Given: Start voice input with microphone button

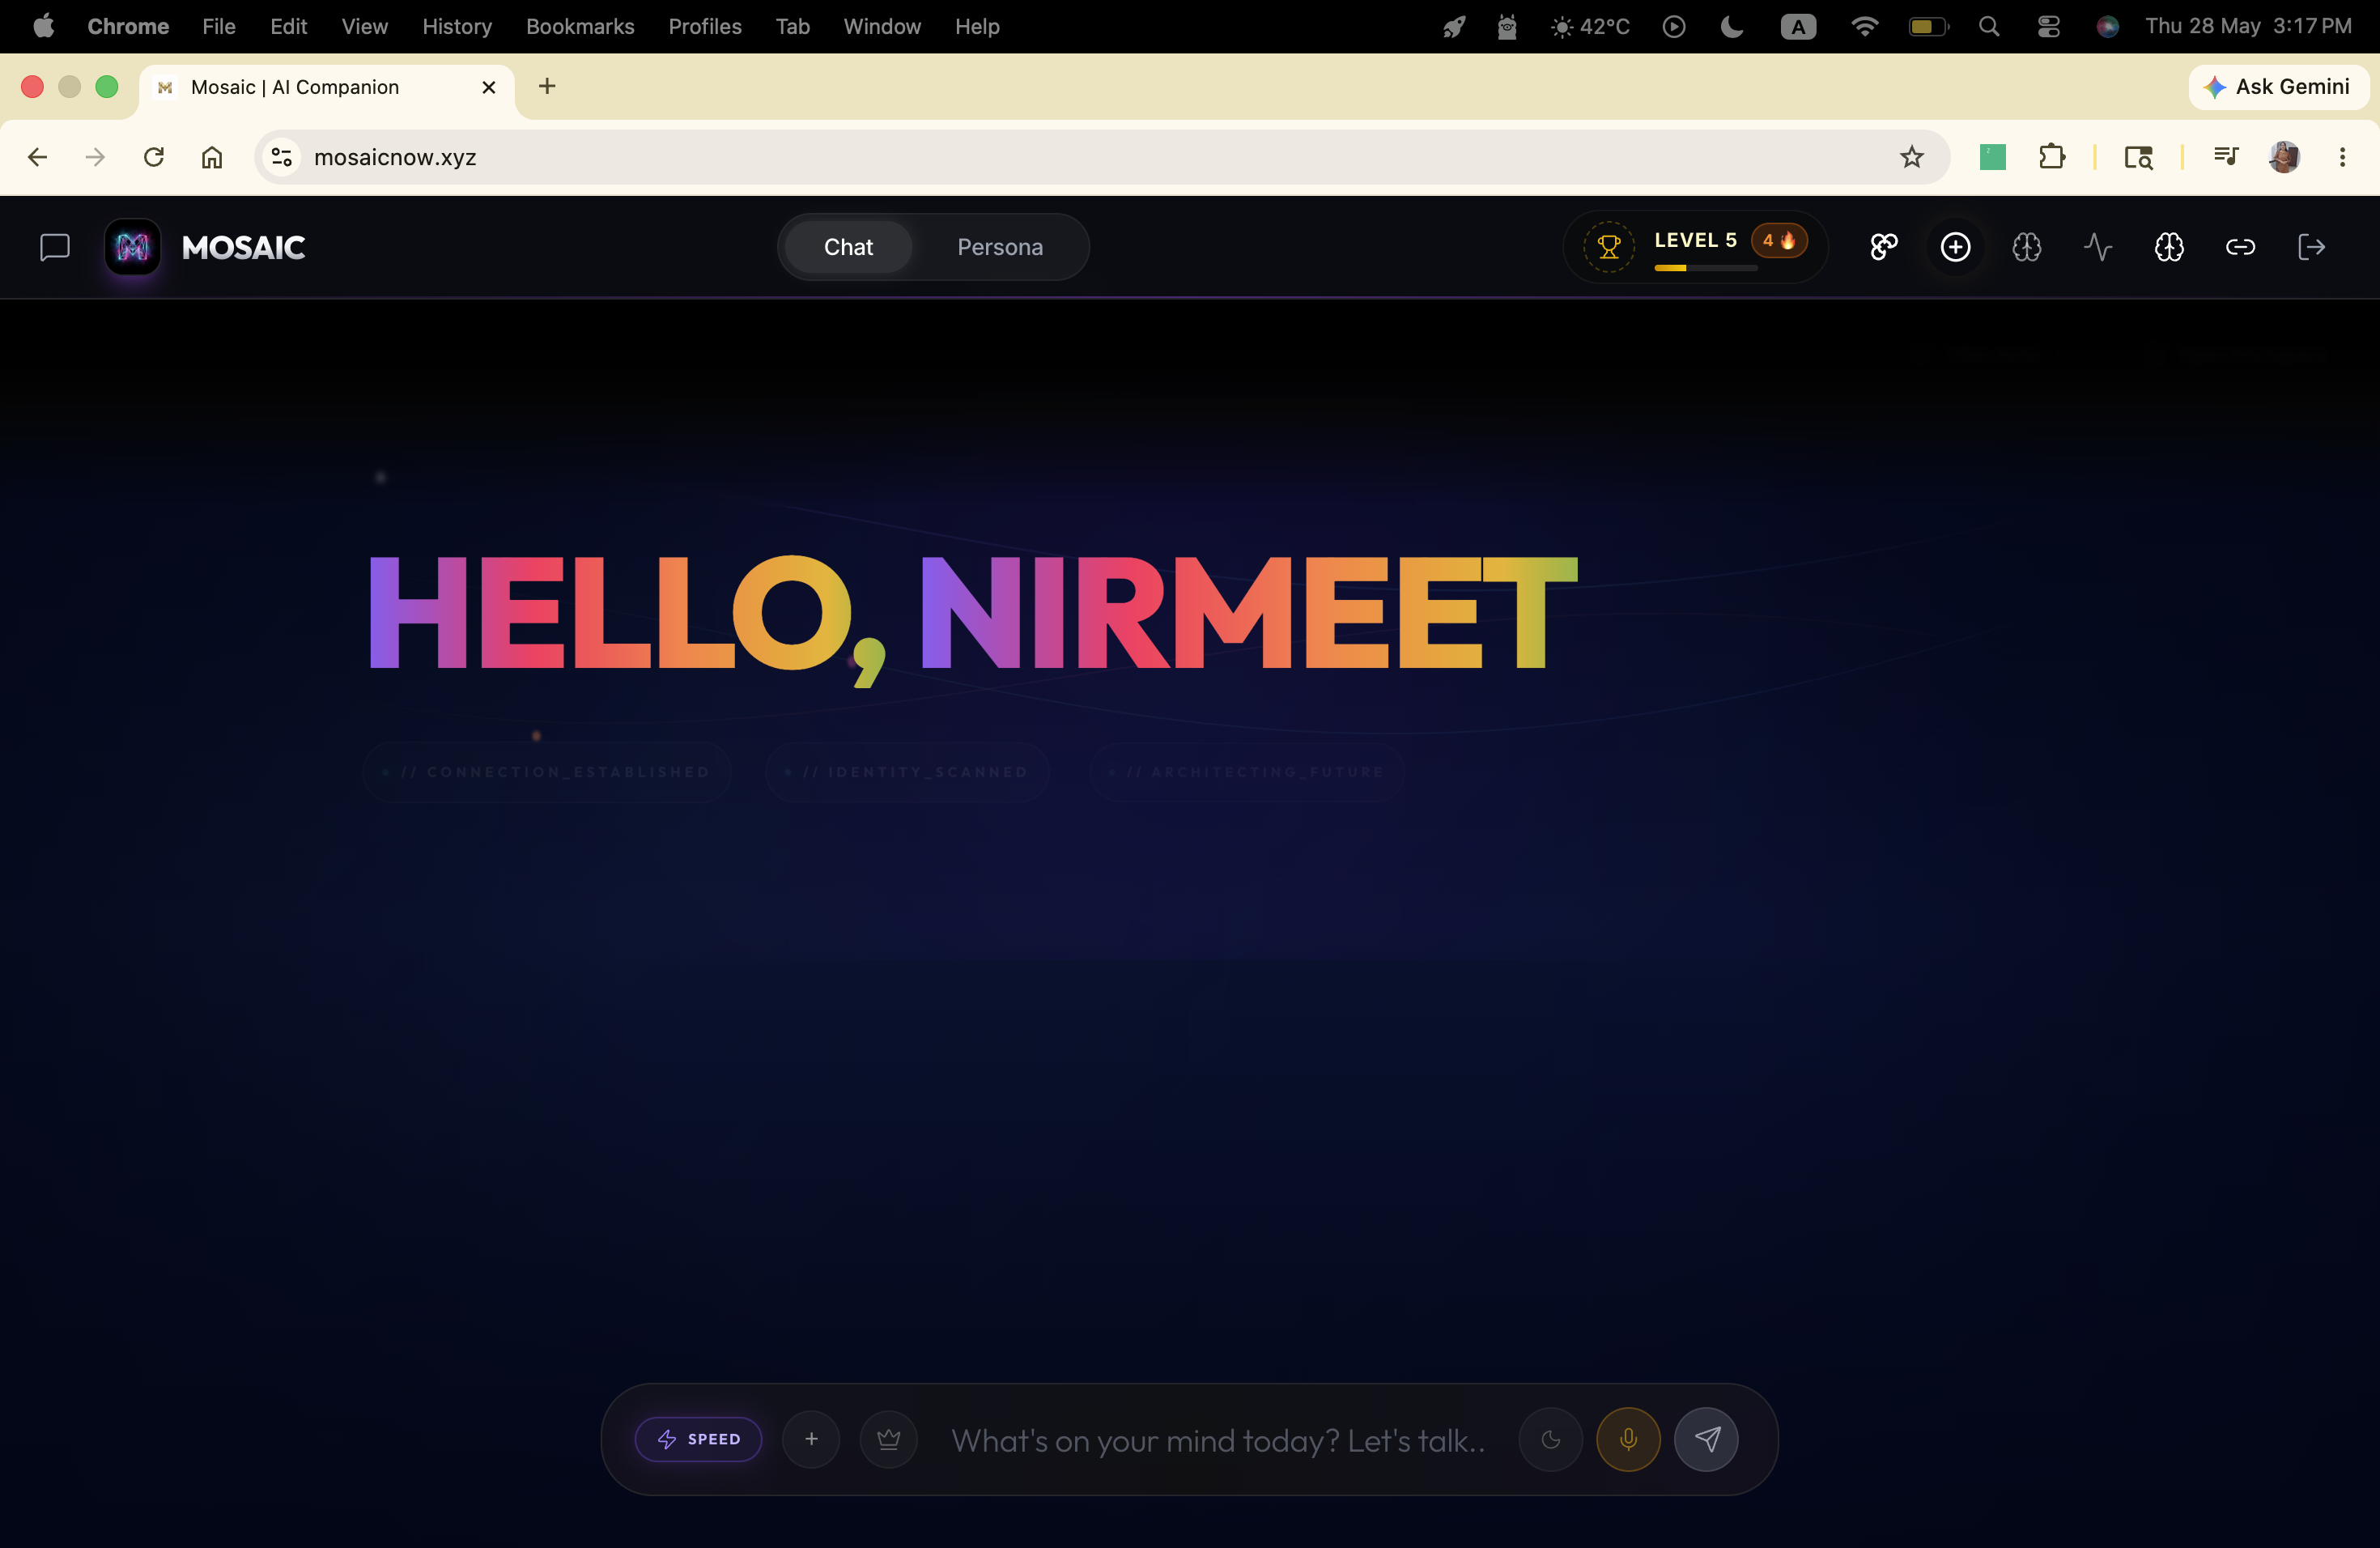Looking at the screenshot, I should [x=1628, y=1439].
